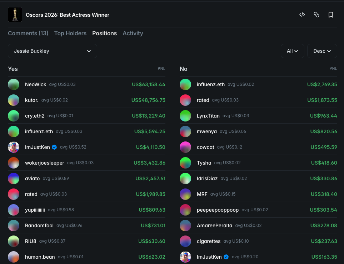Image resolution: width=344 pixels, height=264 pixels.
Task: Open the All filter dropdown
Action: 293,51
